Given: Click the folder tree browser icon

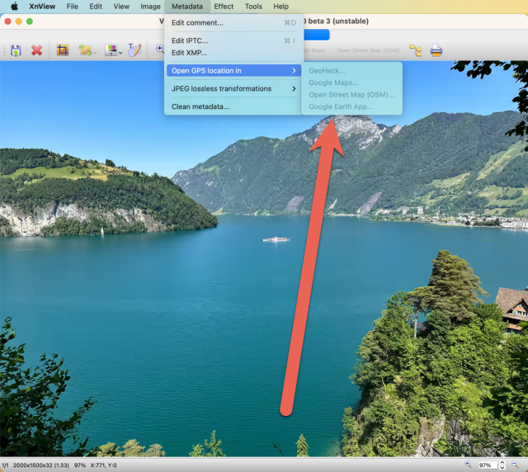Looking at the screenshot, I should [x=416, y=50].
